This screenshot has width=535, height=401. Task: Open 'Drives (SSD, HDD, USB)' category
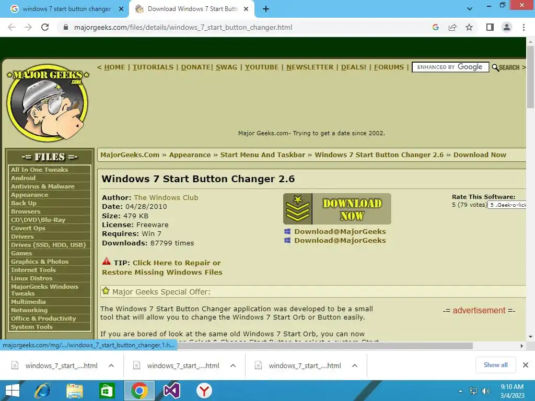(x=48, y=245)
